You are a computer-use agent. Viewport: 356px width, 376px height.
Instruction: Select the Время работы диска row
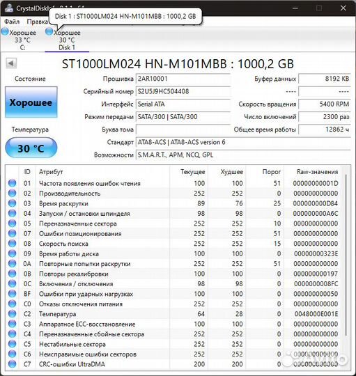point(173,253)
